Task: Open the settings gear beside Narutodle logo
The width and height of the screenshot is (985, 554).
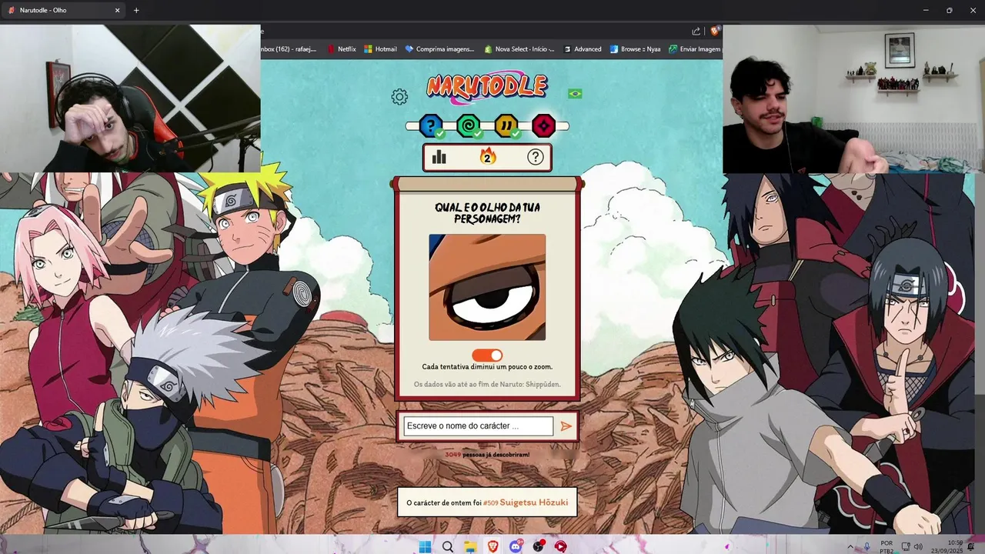Action: click(x=399, y=97)
